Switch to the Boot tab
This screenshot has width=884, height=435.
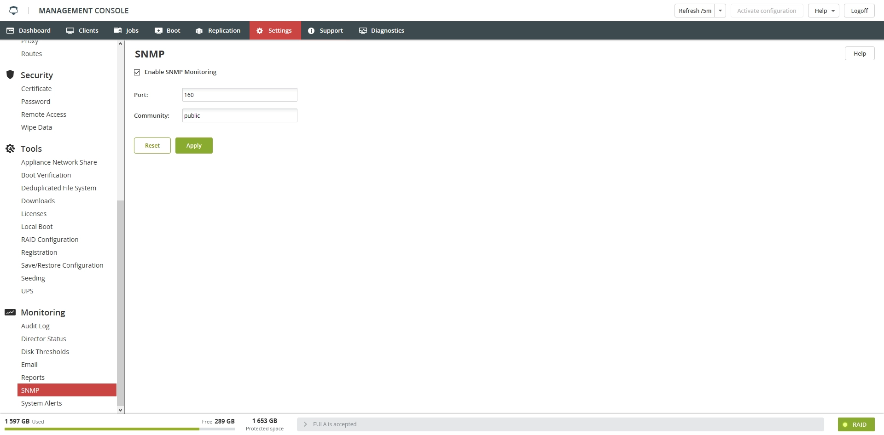point(168,30)
